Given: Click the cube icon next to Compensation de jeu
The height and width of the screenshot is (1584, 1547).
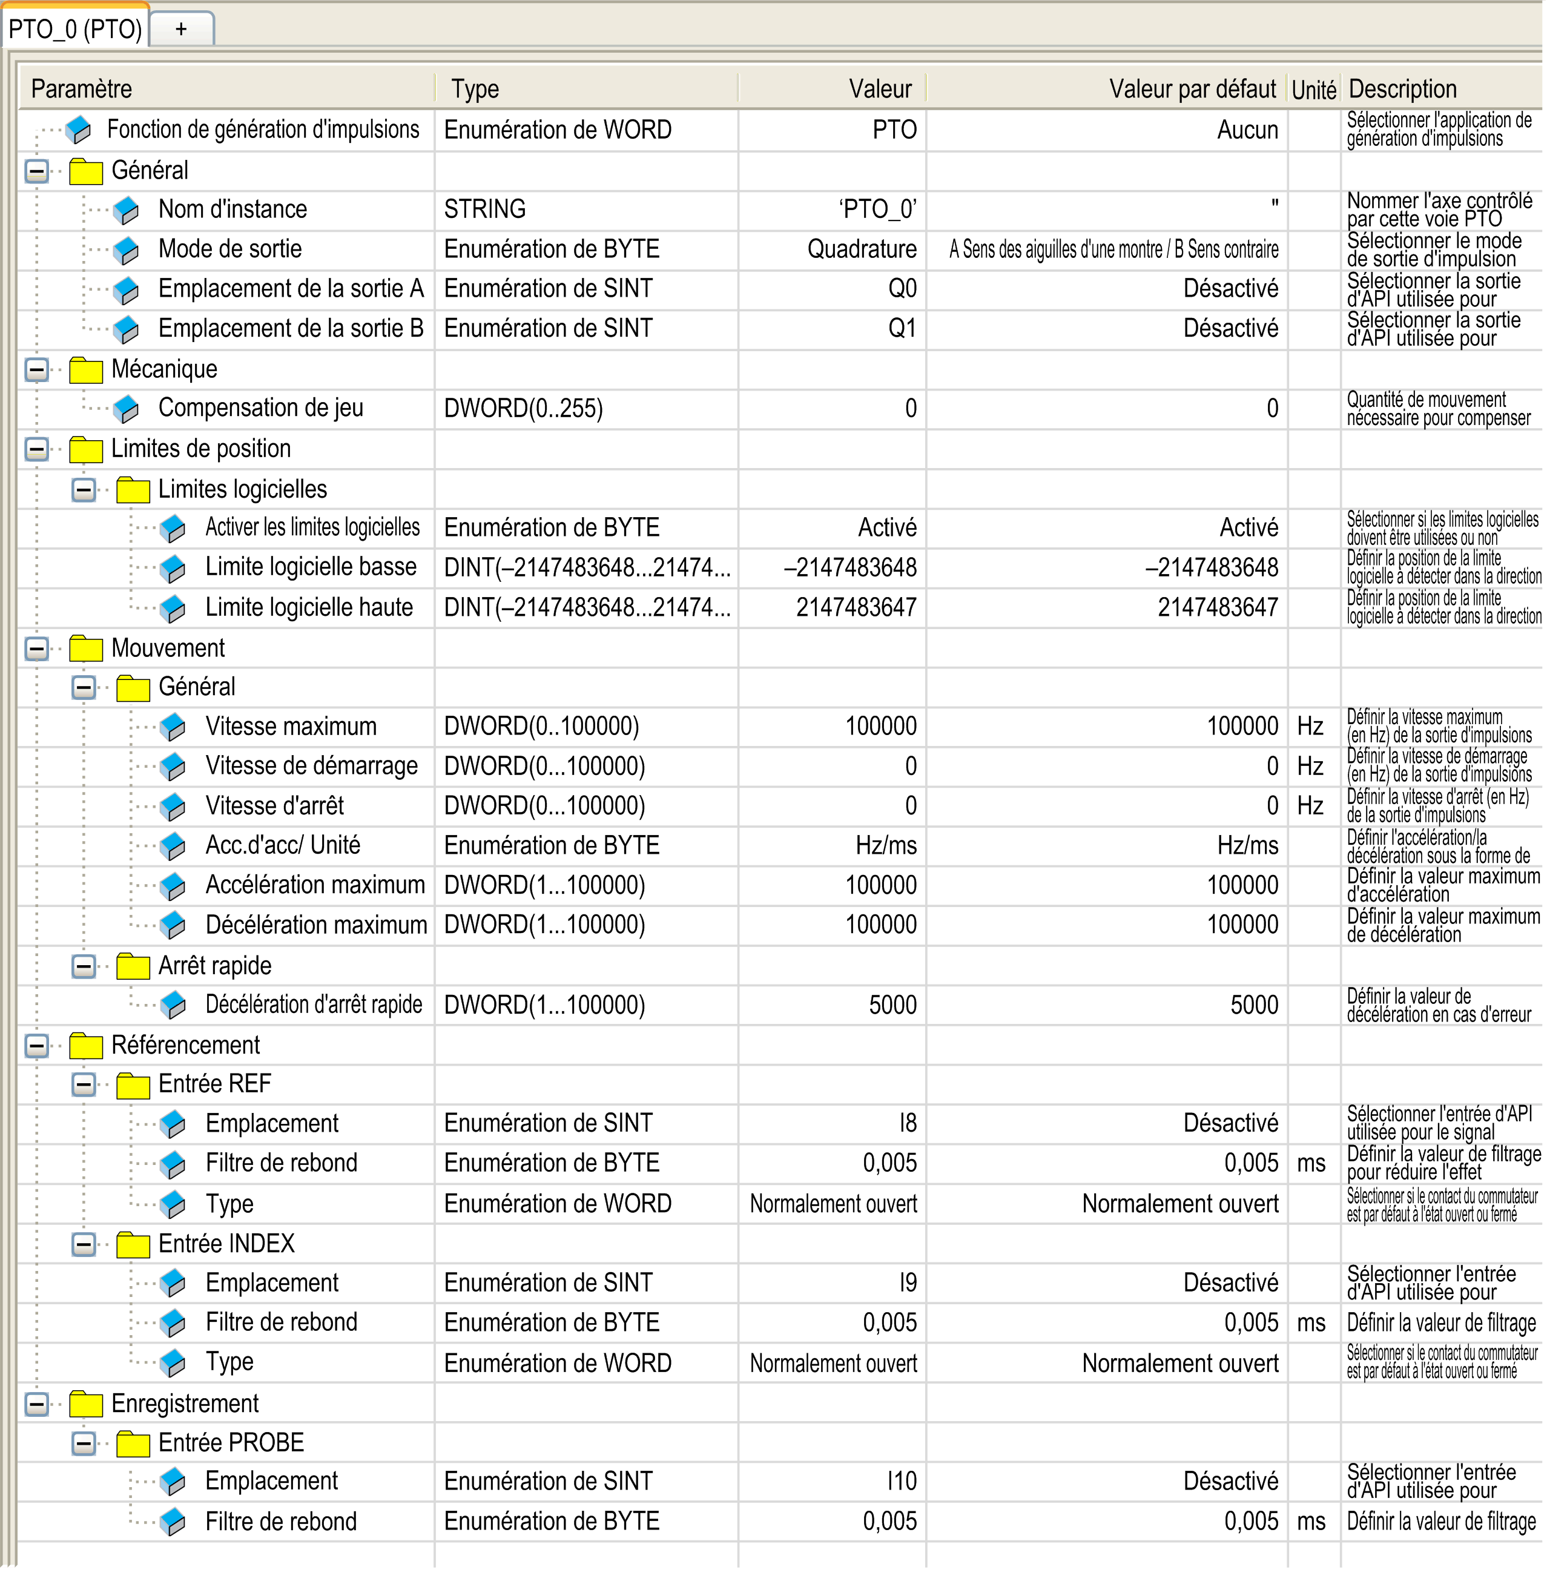Looking at the screenshot, I should point(126,409).
